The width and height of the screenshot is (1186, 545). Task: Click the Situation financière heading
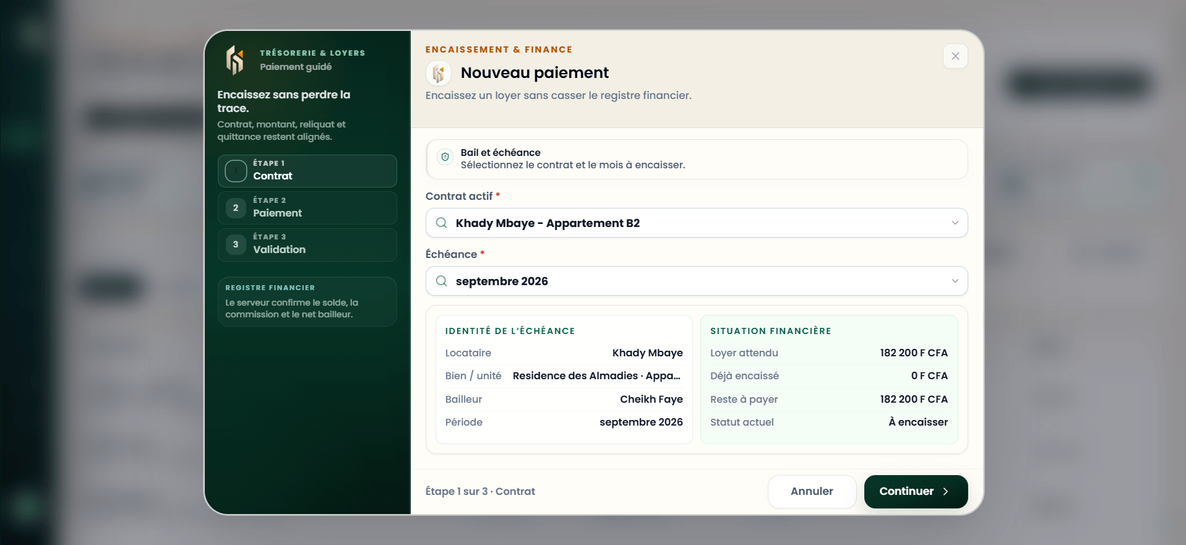tap(770, 331)
